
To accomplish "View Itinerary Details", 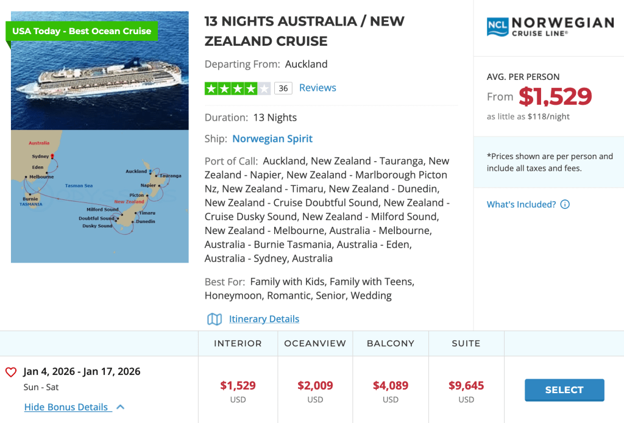I will pyautogui.click(x=264, y=319).
